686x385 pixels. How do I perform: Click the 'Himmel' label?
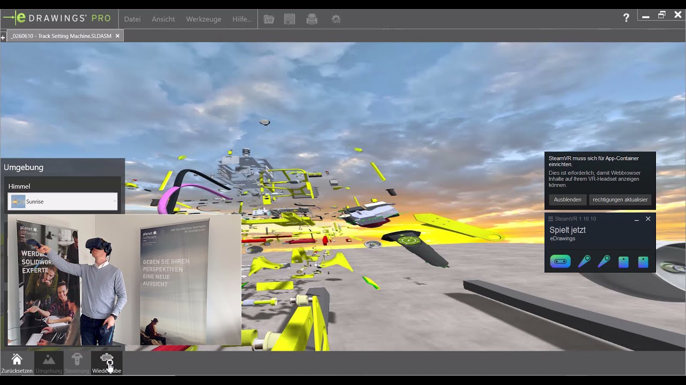coord(19,186)
